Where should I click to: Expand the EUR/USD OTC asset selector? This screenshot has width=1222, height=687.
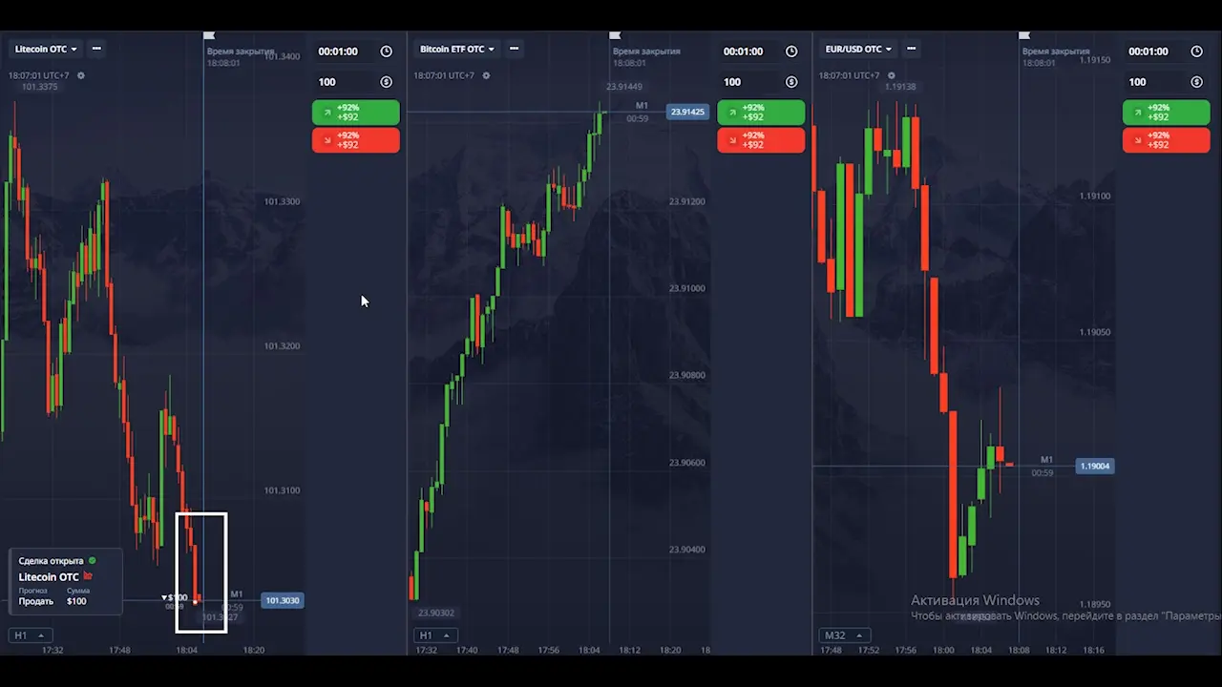point(858,49)
